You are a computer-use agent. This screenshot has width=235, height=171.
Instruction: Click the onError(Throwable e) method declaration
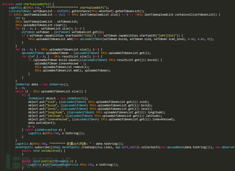coord(49,161)
